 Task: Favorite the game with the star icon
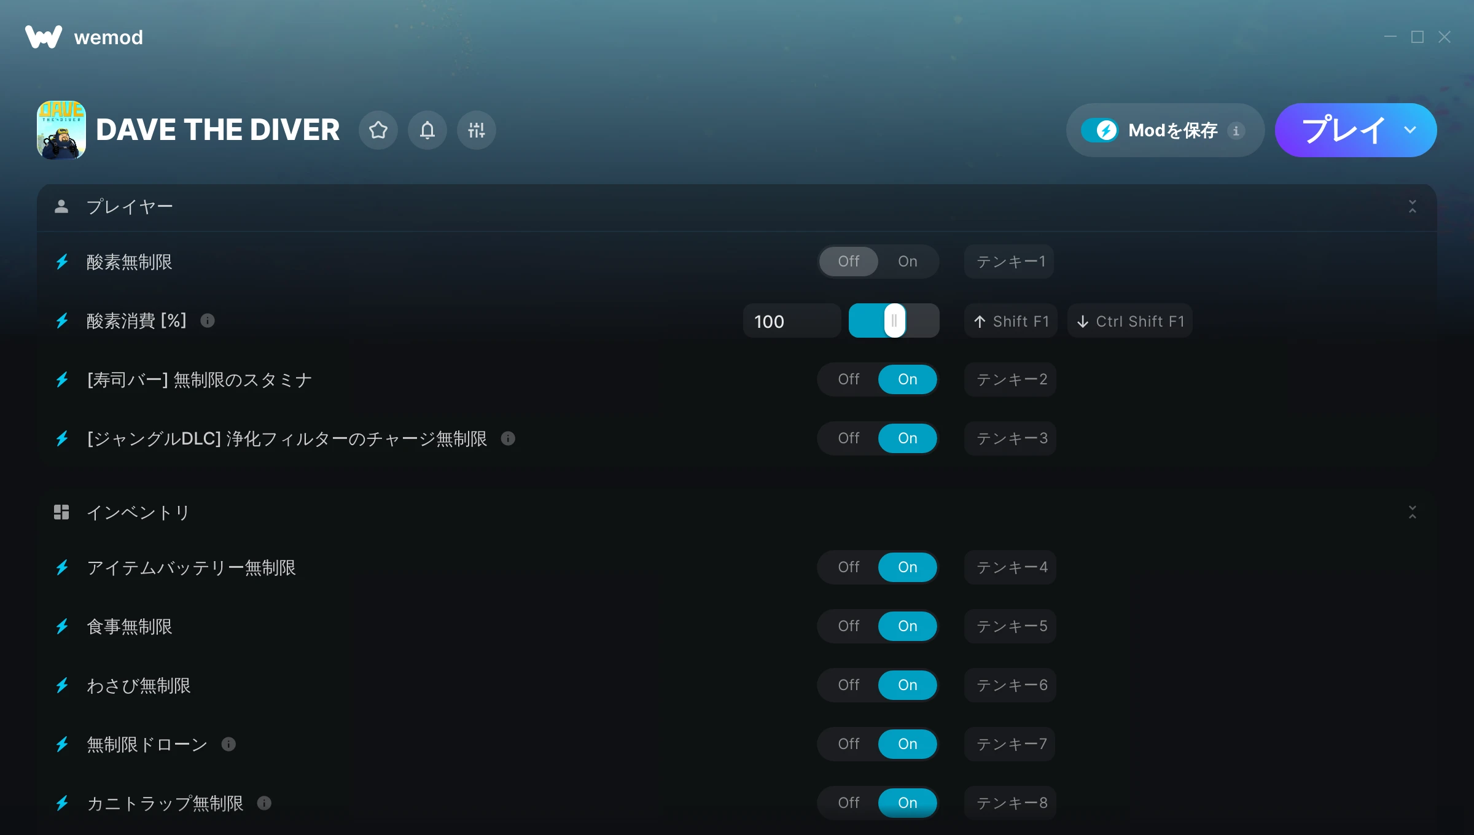[378, 130]
